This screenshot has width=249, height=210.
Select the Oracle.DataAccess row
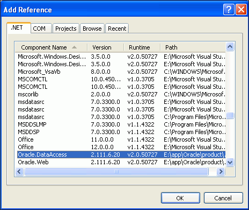(121, 155)
